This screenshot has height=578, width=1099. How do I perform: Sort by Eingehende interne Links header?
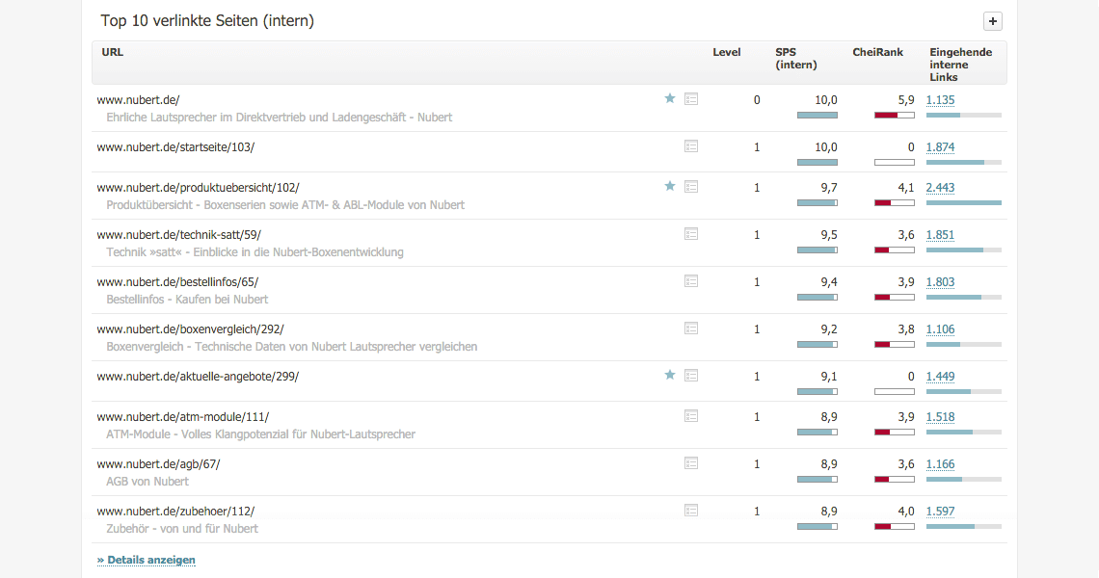[960, 65]
